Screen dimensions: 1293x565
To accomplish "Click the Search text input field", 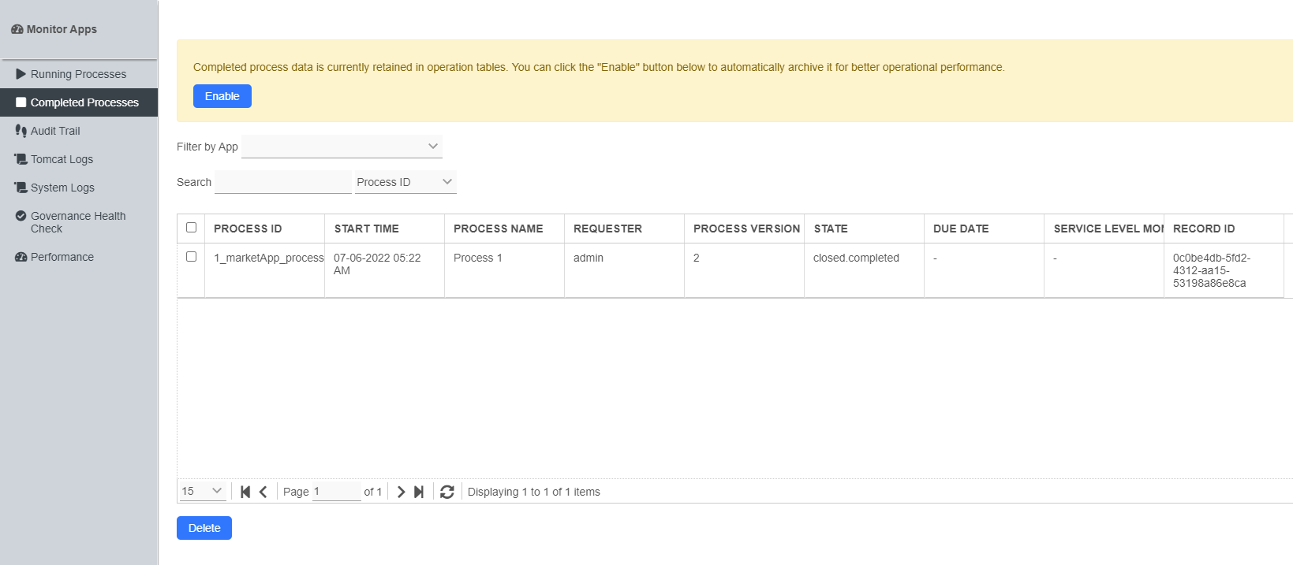I will 282,182.
